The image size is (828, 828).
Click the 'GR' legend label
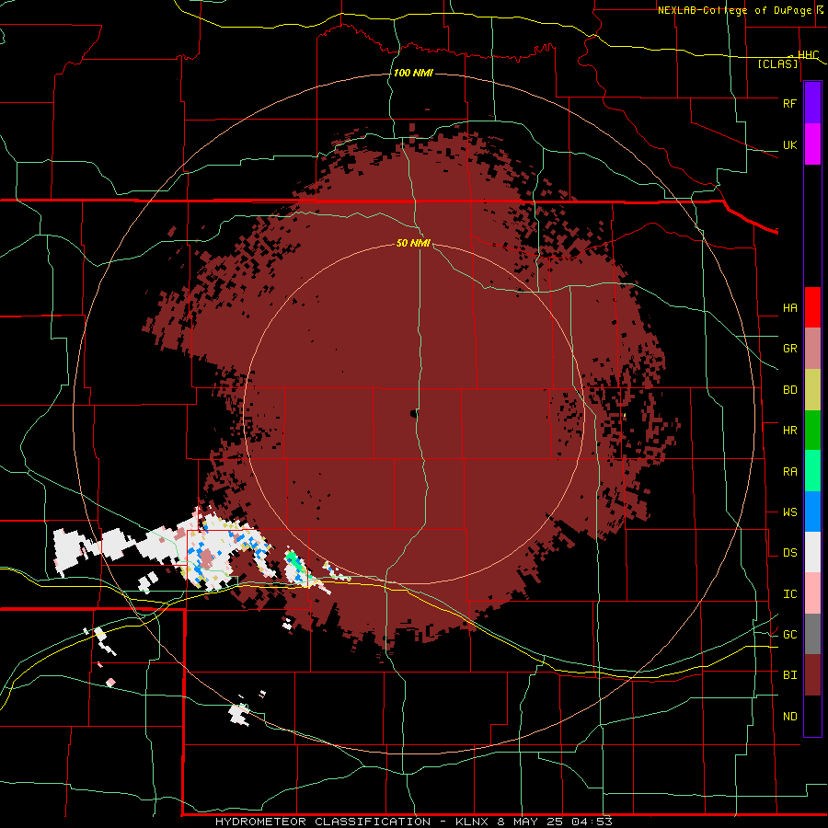pyautogui.click(x=789, y=349)
